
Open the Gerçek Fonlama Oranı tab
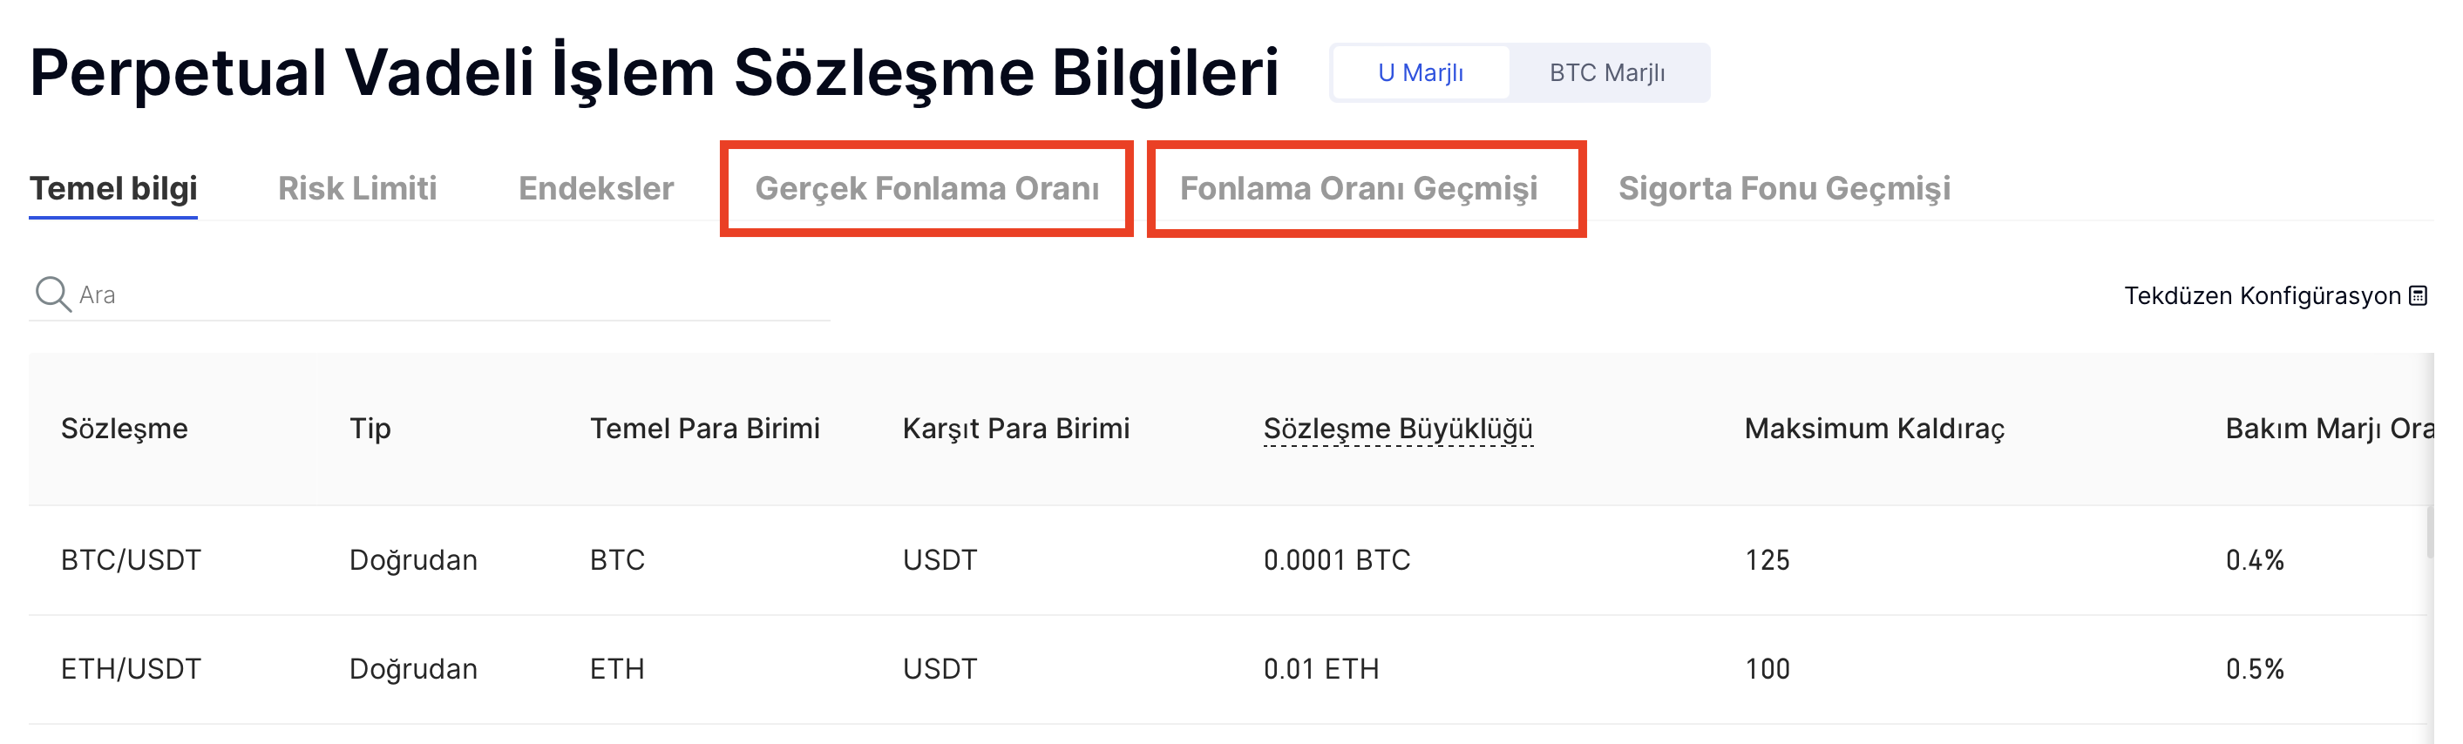coord(926,188)
